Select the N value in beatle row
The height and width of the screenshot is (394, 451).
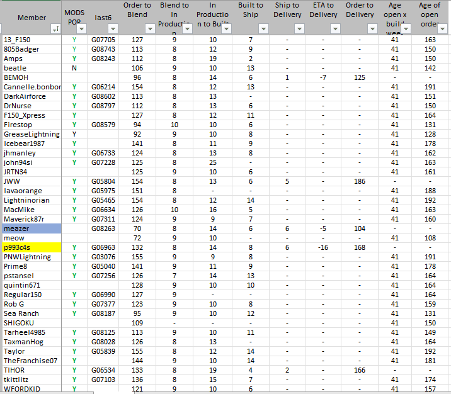pyautogui.click(x=74, y=68)
